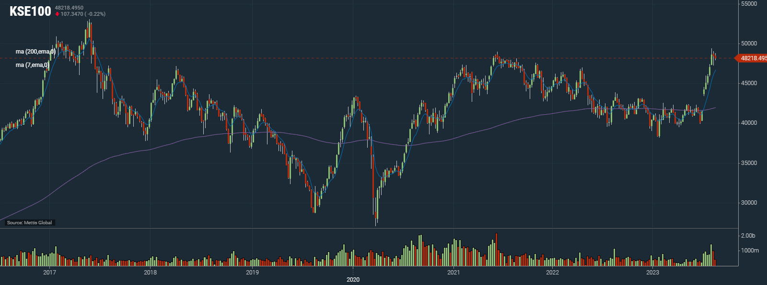Click the 40000 price axis label
Screen dimensions: 767x285
[x=749, y=123]
